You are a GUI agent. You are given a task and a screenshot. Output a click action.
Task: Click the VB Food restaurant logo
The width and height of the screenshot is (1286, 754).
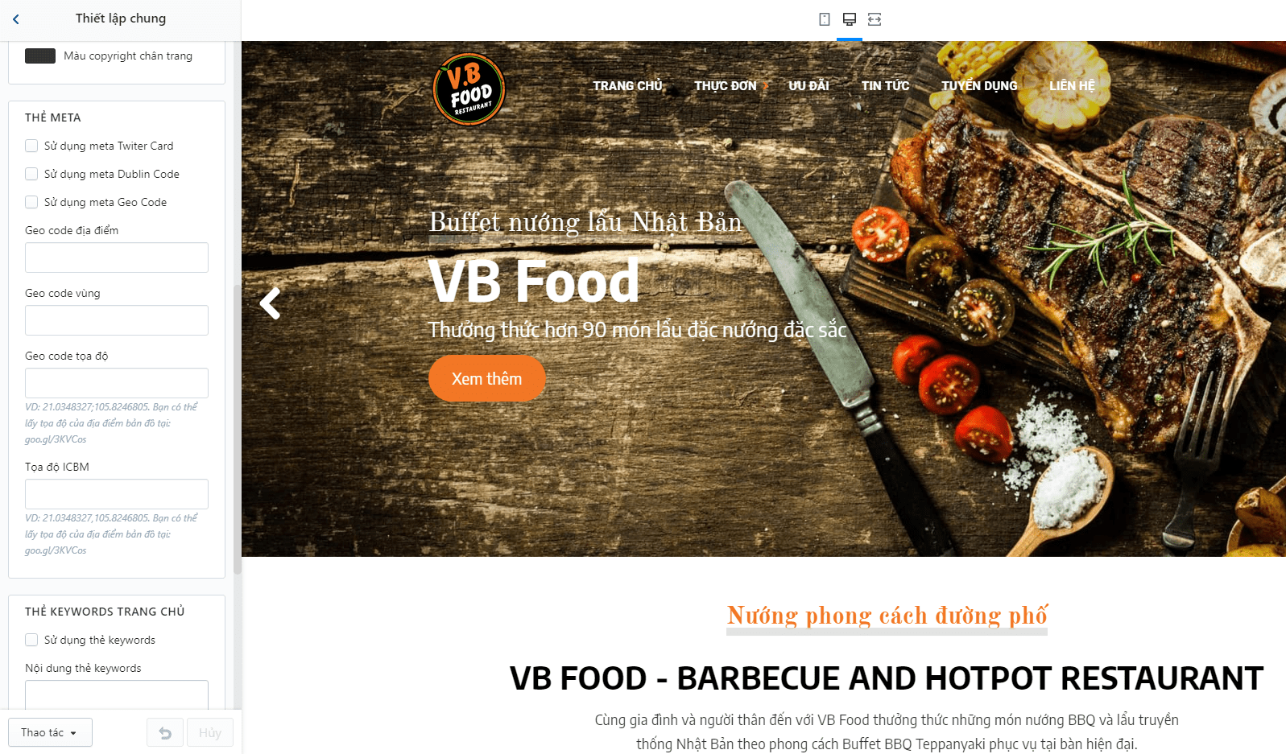(x=469, y=89)
